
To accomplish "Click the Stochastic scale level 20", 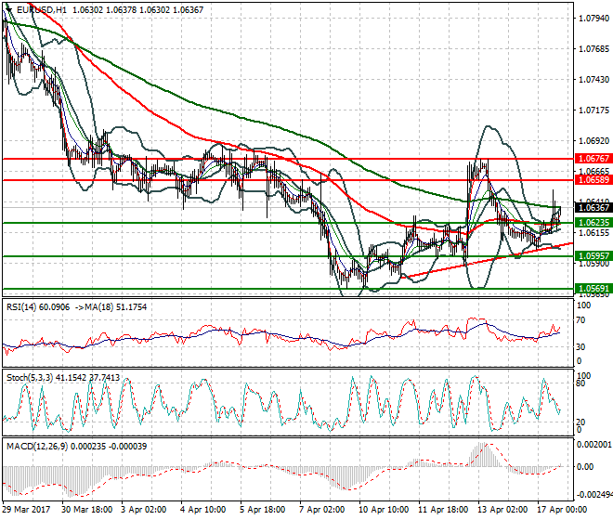I will click(581, 422).
